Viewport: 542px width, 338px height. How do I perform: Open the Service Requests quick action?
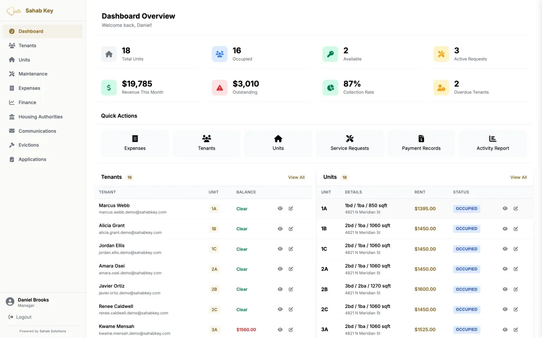pos(349,143)
